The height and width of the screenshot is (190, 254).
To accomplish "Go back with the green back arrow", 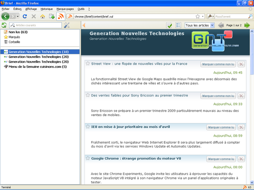I will pyautogui.click(x=5, y=16).
